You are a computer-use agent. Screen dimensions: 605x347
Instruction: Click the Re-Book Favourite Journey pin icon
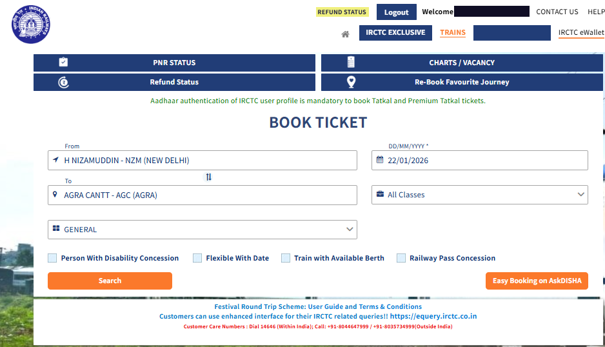point(351,82)
